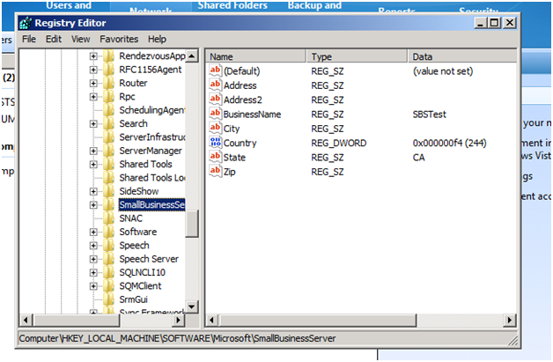
Task: Click the CA data for State
Action: (x=418, y=158)
